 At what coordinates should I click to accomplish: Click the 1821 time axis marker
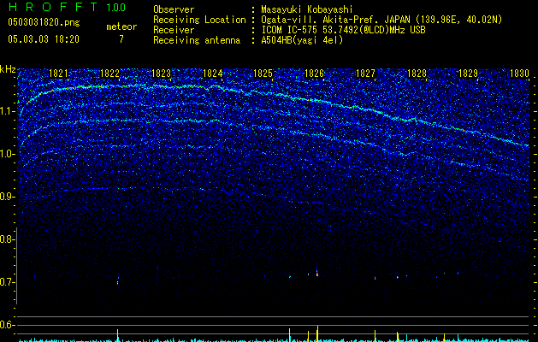(58, 74)
